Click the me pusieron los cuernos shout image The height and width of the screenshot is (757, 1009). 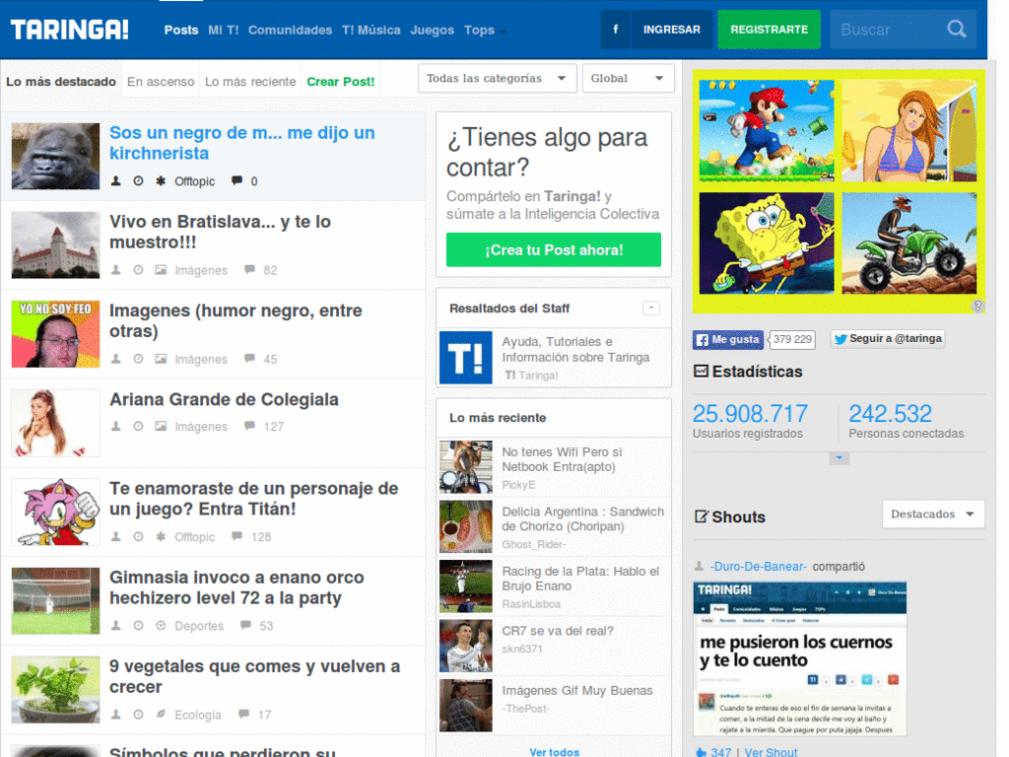pos(800,659)
